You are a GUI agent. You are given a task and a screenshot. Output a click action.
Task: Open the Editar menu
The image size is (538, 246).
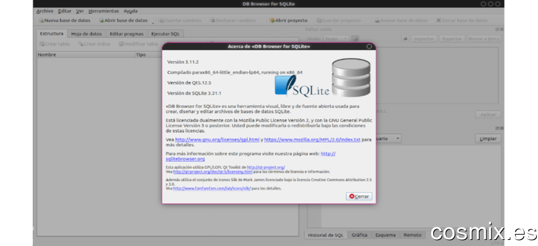point(65,11)
